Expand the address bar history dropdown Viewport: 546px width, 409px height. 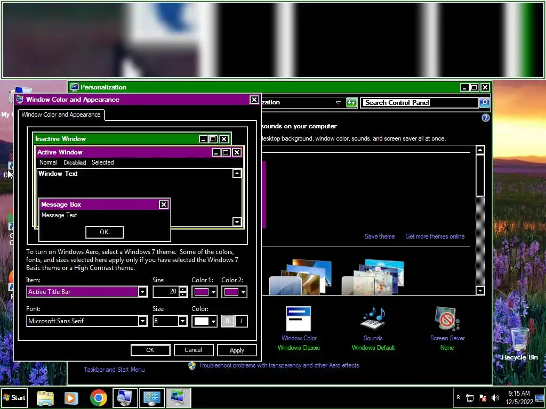pos(338,103)
